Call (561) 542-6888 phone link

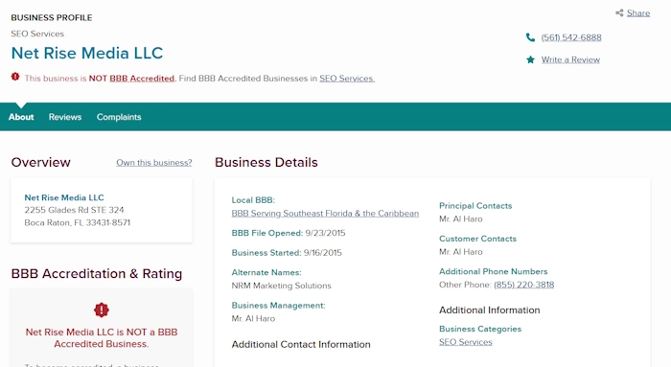pos(571,37)
